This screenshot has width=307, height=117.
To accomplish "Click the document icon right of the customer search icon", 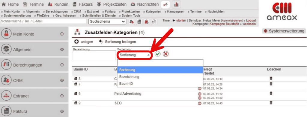I will (139, 22).
